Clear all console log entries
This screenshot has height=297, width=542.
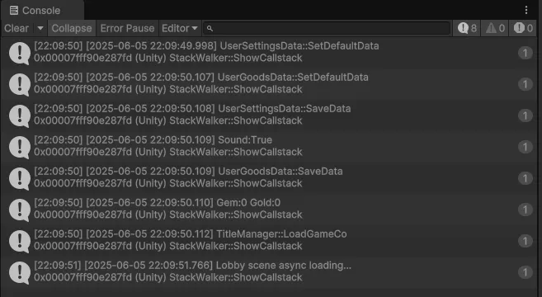pyautogui.click(x=16, y=28)
